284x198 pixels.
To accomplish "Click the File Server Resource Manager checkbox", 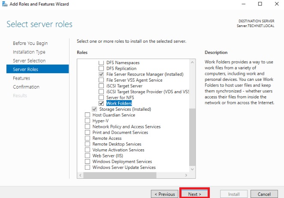I will click(101, 74).
